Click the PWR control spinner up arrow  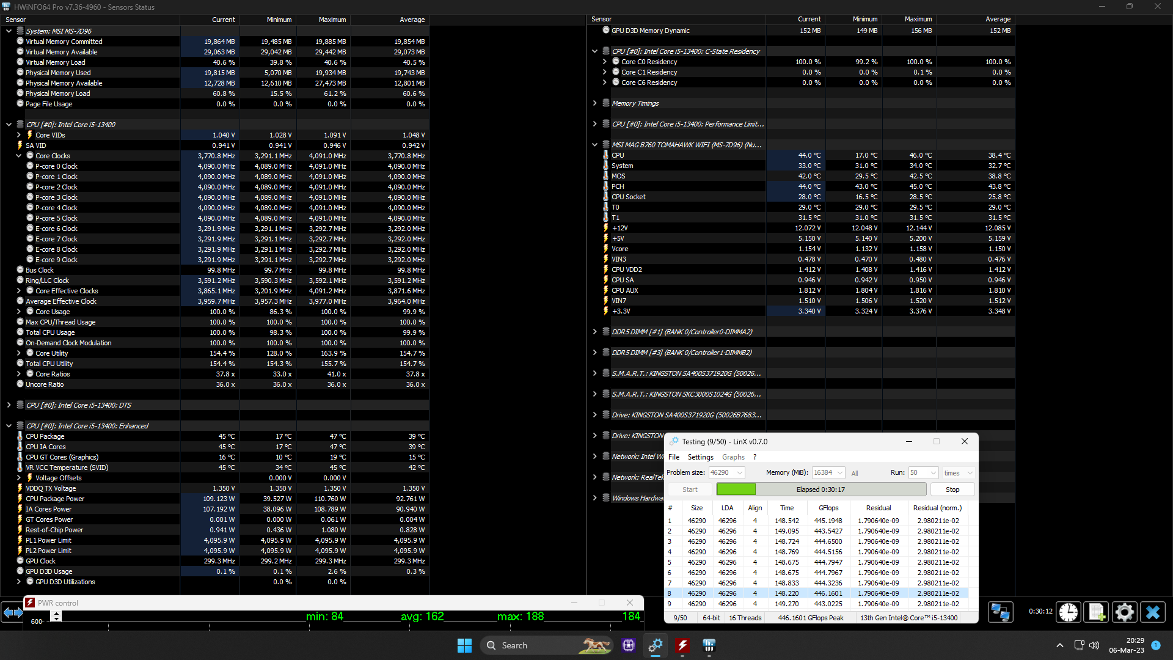pos(56,614)
